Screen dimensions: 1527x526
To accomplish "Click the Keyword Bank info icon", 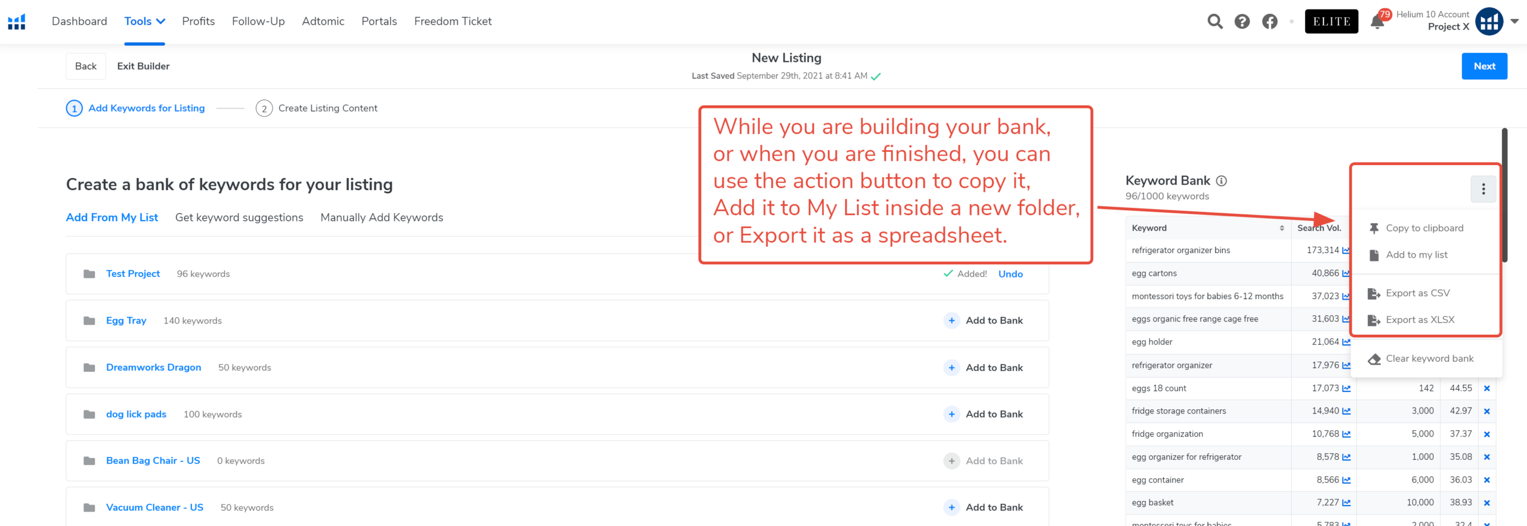I will [x=1222, y=180].
